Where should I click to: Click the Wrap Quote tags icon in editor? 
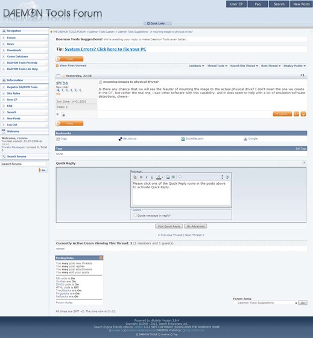[180, 177]
